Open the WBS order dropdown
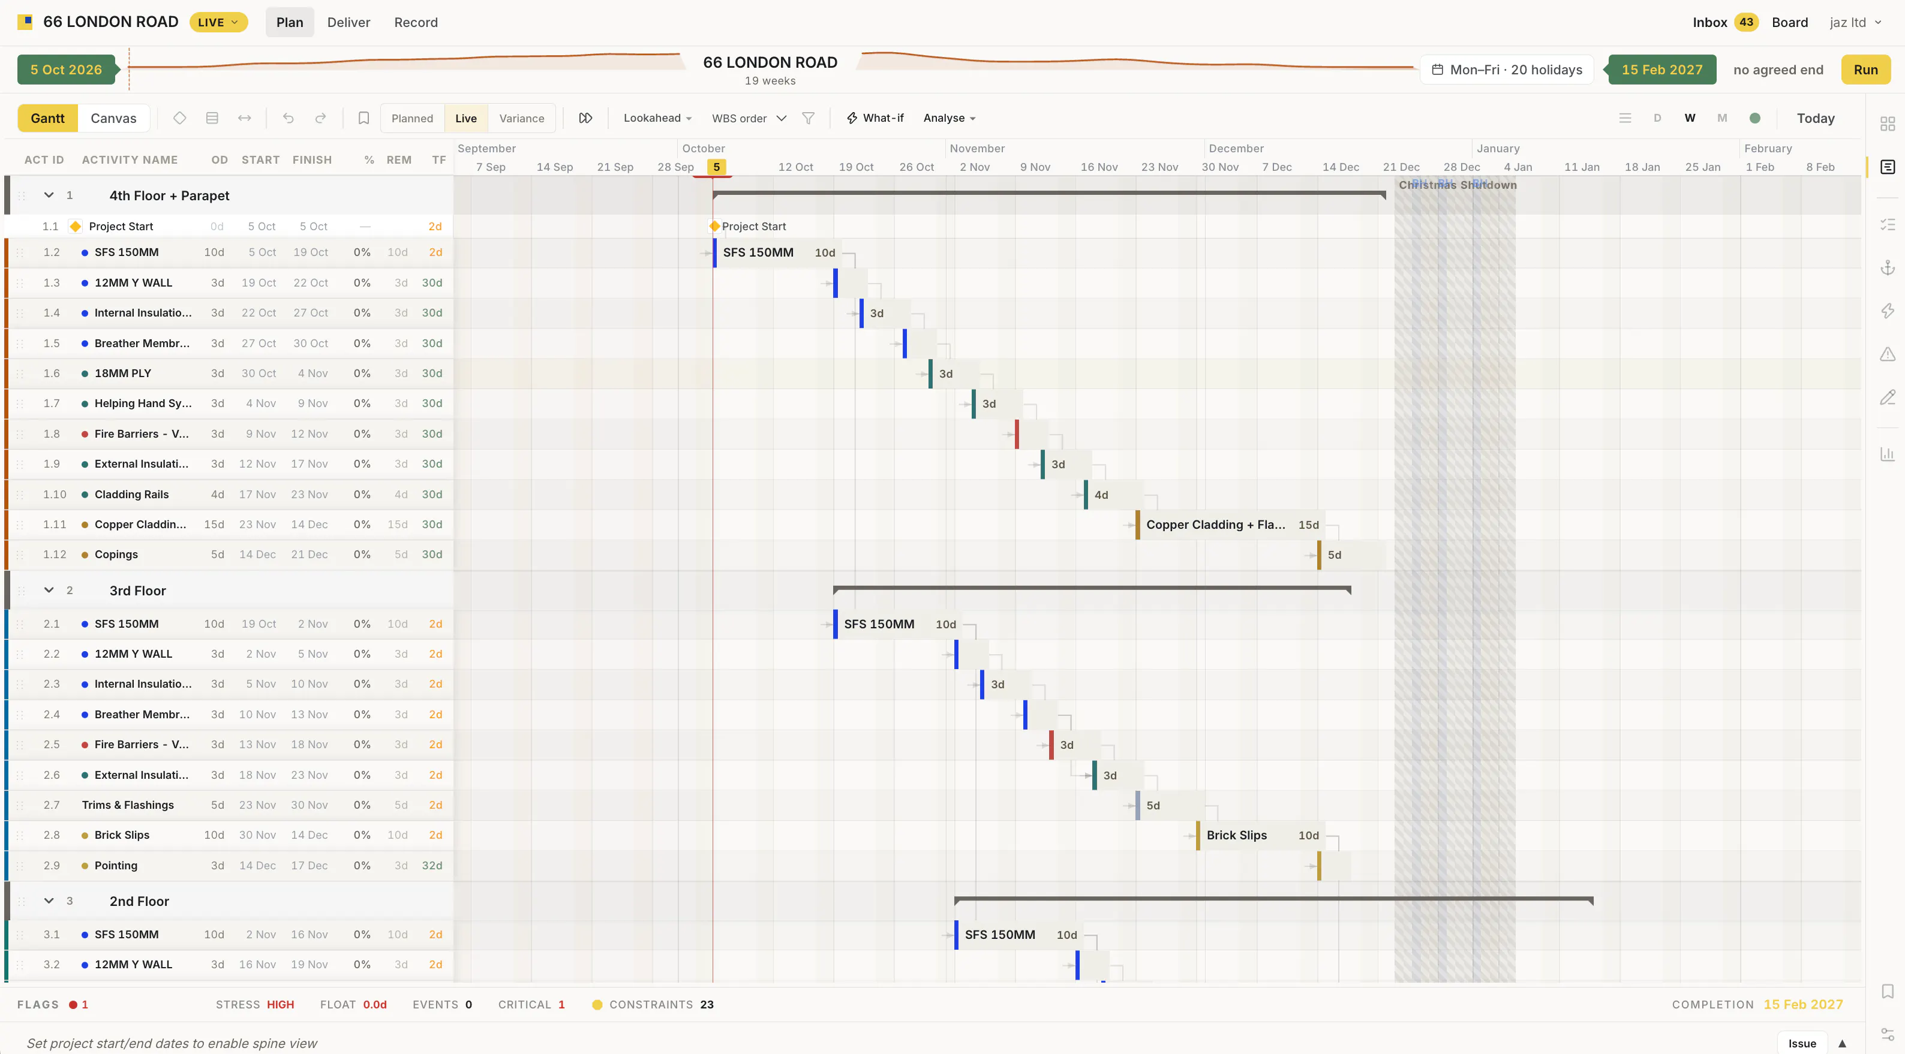 pyautogui.click(x=749, y=118)
